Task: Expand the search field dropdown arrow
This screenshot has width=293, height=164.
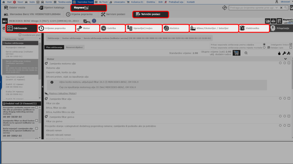Action: [x=277, y=8]
